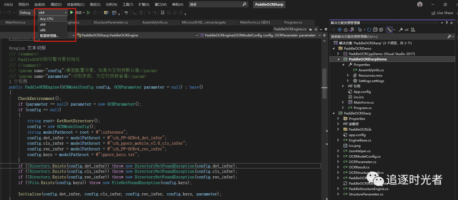Image resolution: width=458 pixels, height=200 pixels.
Task: Click the main 搜索 search field
Action: coord(218,5)
